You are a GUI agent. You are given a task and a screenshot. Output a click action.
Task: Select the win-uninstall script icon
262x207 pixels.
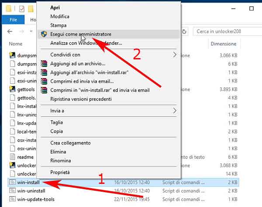(x=13, y=191)
